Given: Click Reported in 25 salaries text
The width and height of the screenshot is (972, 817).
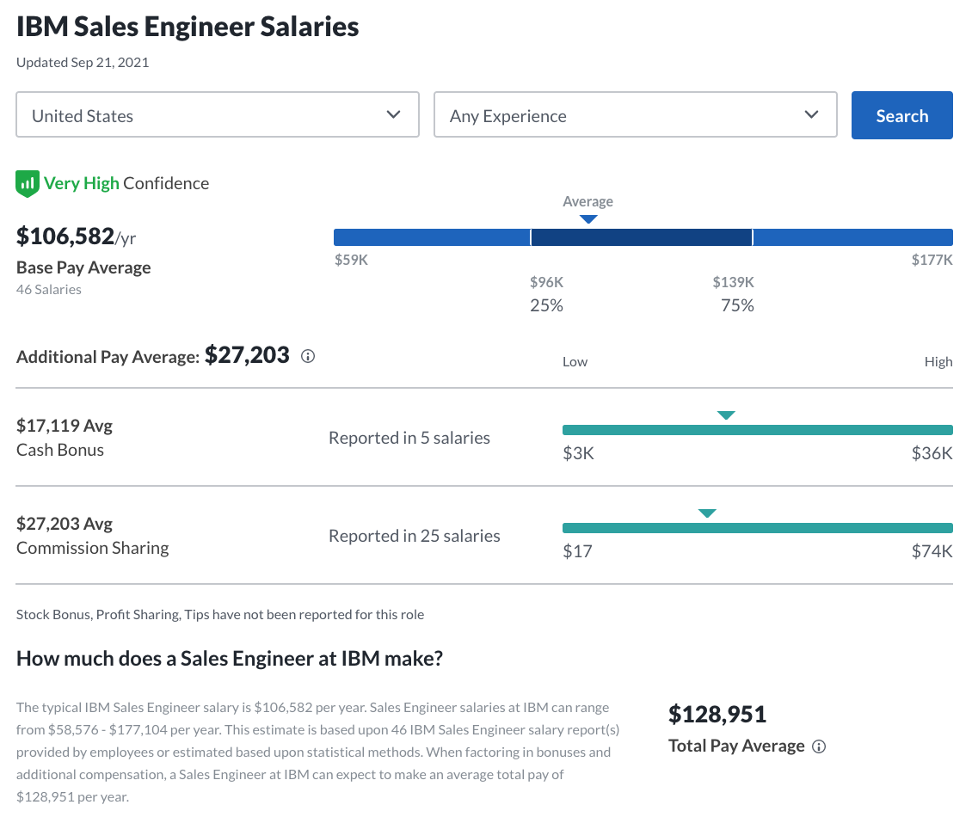Looking at the screenshot, I should click(414, 536).
